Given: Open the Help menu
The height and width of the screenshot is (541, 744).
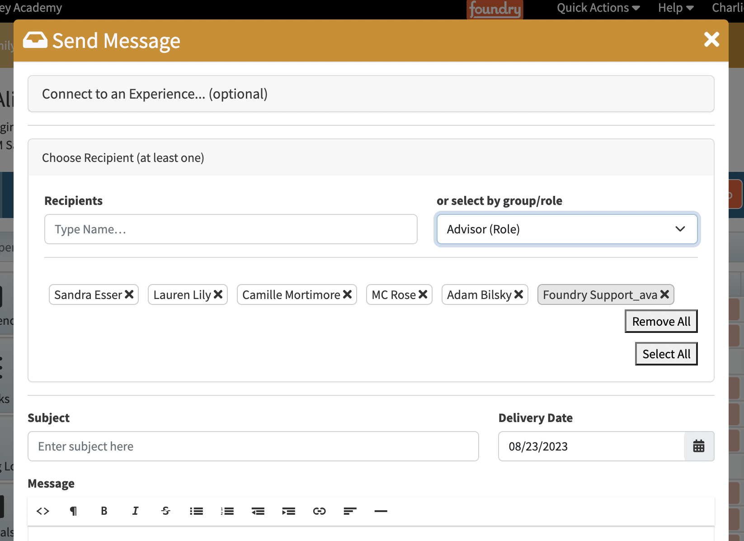Looking at the screenshot, I should pos(676,8).
